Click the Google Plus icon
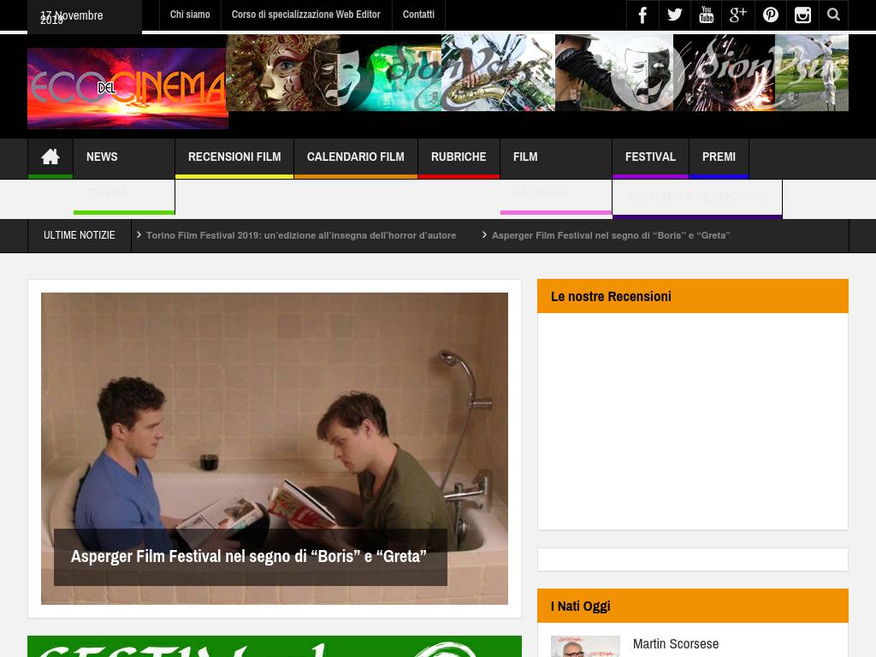Viewport: 876px width, 657px height. coord(738,15)
